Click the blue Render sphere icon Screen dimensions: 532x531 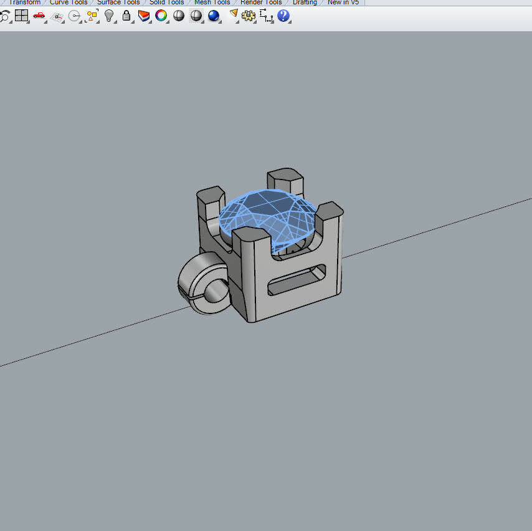[214, 16]
